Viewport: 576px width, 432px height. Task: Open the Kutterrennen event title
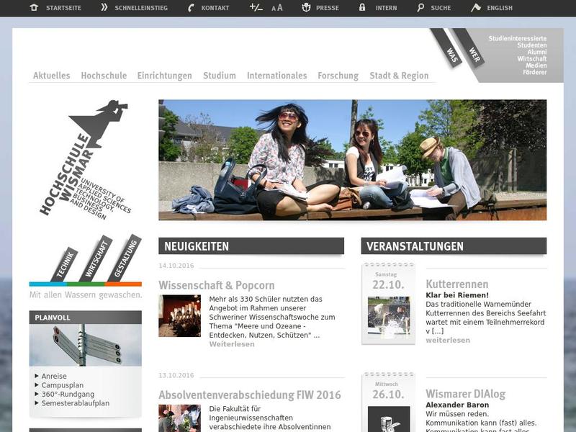tap(457, 284)
